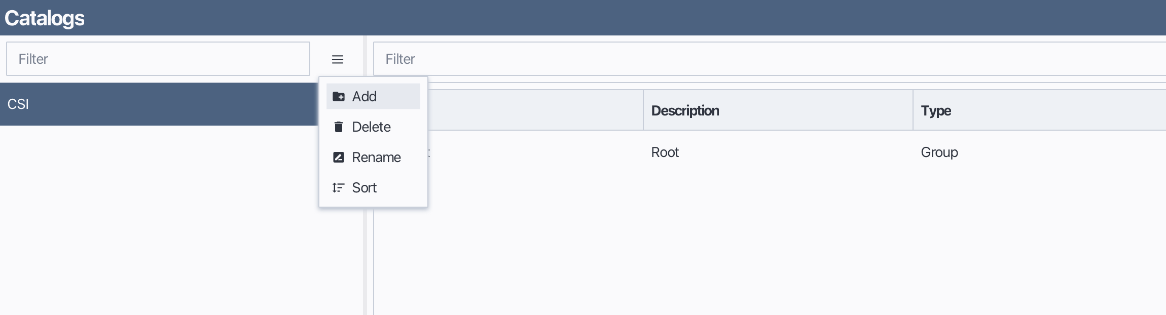
Task: Select the CSI catalog in the list
Action: coord(152,104)
